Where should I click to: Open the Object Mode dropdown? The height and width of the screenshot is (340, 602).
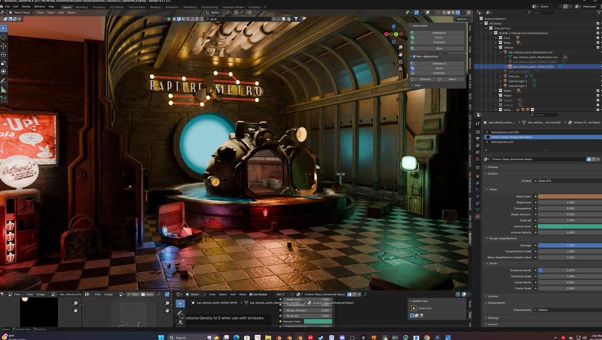coord(23,13)
